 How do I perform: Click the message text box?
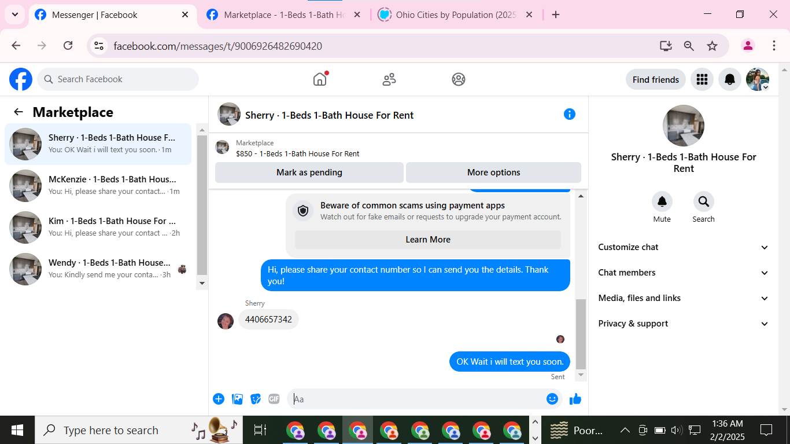pyautogui.click(x=416, y=399)
